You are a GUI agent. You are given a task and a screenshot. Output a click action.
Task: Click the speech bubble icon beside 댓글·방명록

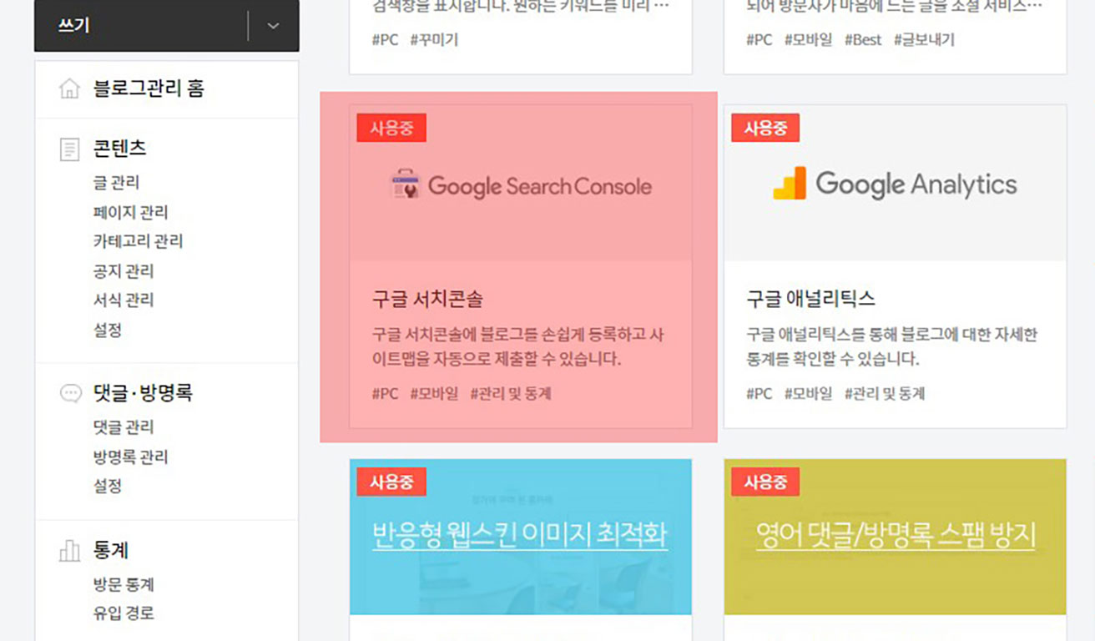pyautogui.click(x=71, y=394)
